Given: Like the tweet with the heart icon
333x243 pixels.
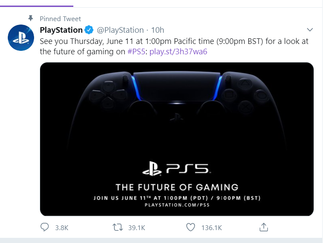Looking at the screenshot, I should tap(191, 227).
